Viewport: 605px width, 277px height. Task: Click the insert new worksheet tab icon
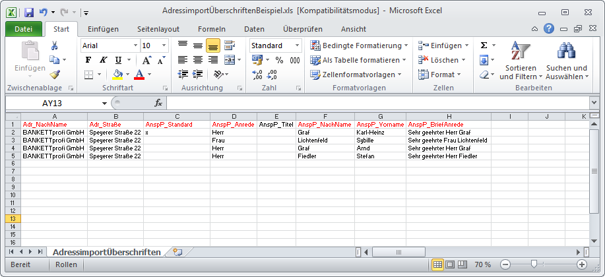click(177, 253)
